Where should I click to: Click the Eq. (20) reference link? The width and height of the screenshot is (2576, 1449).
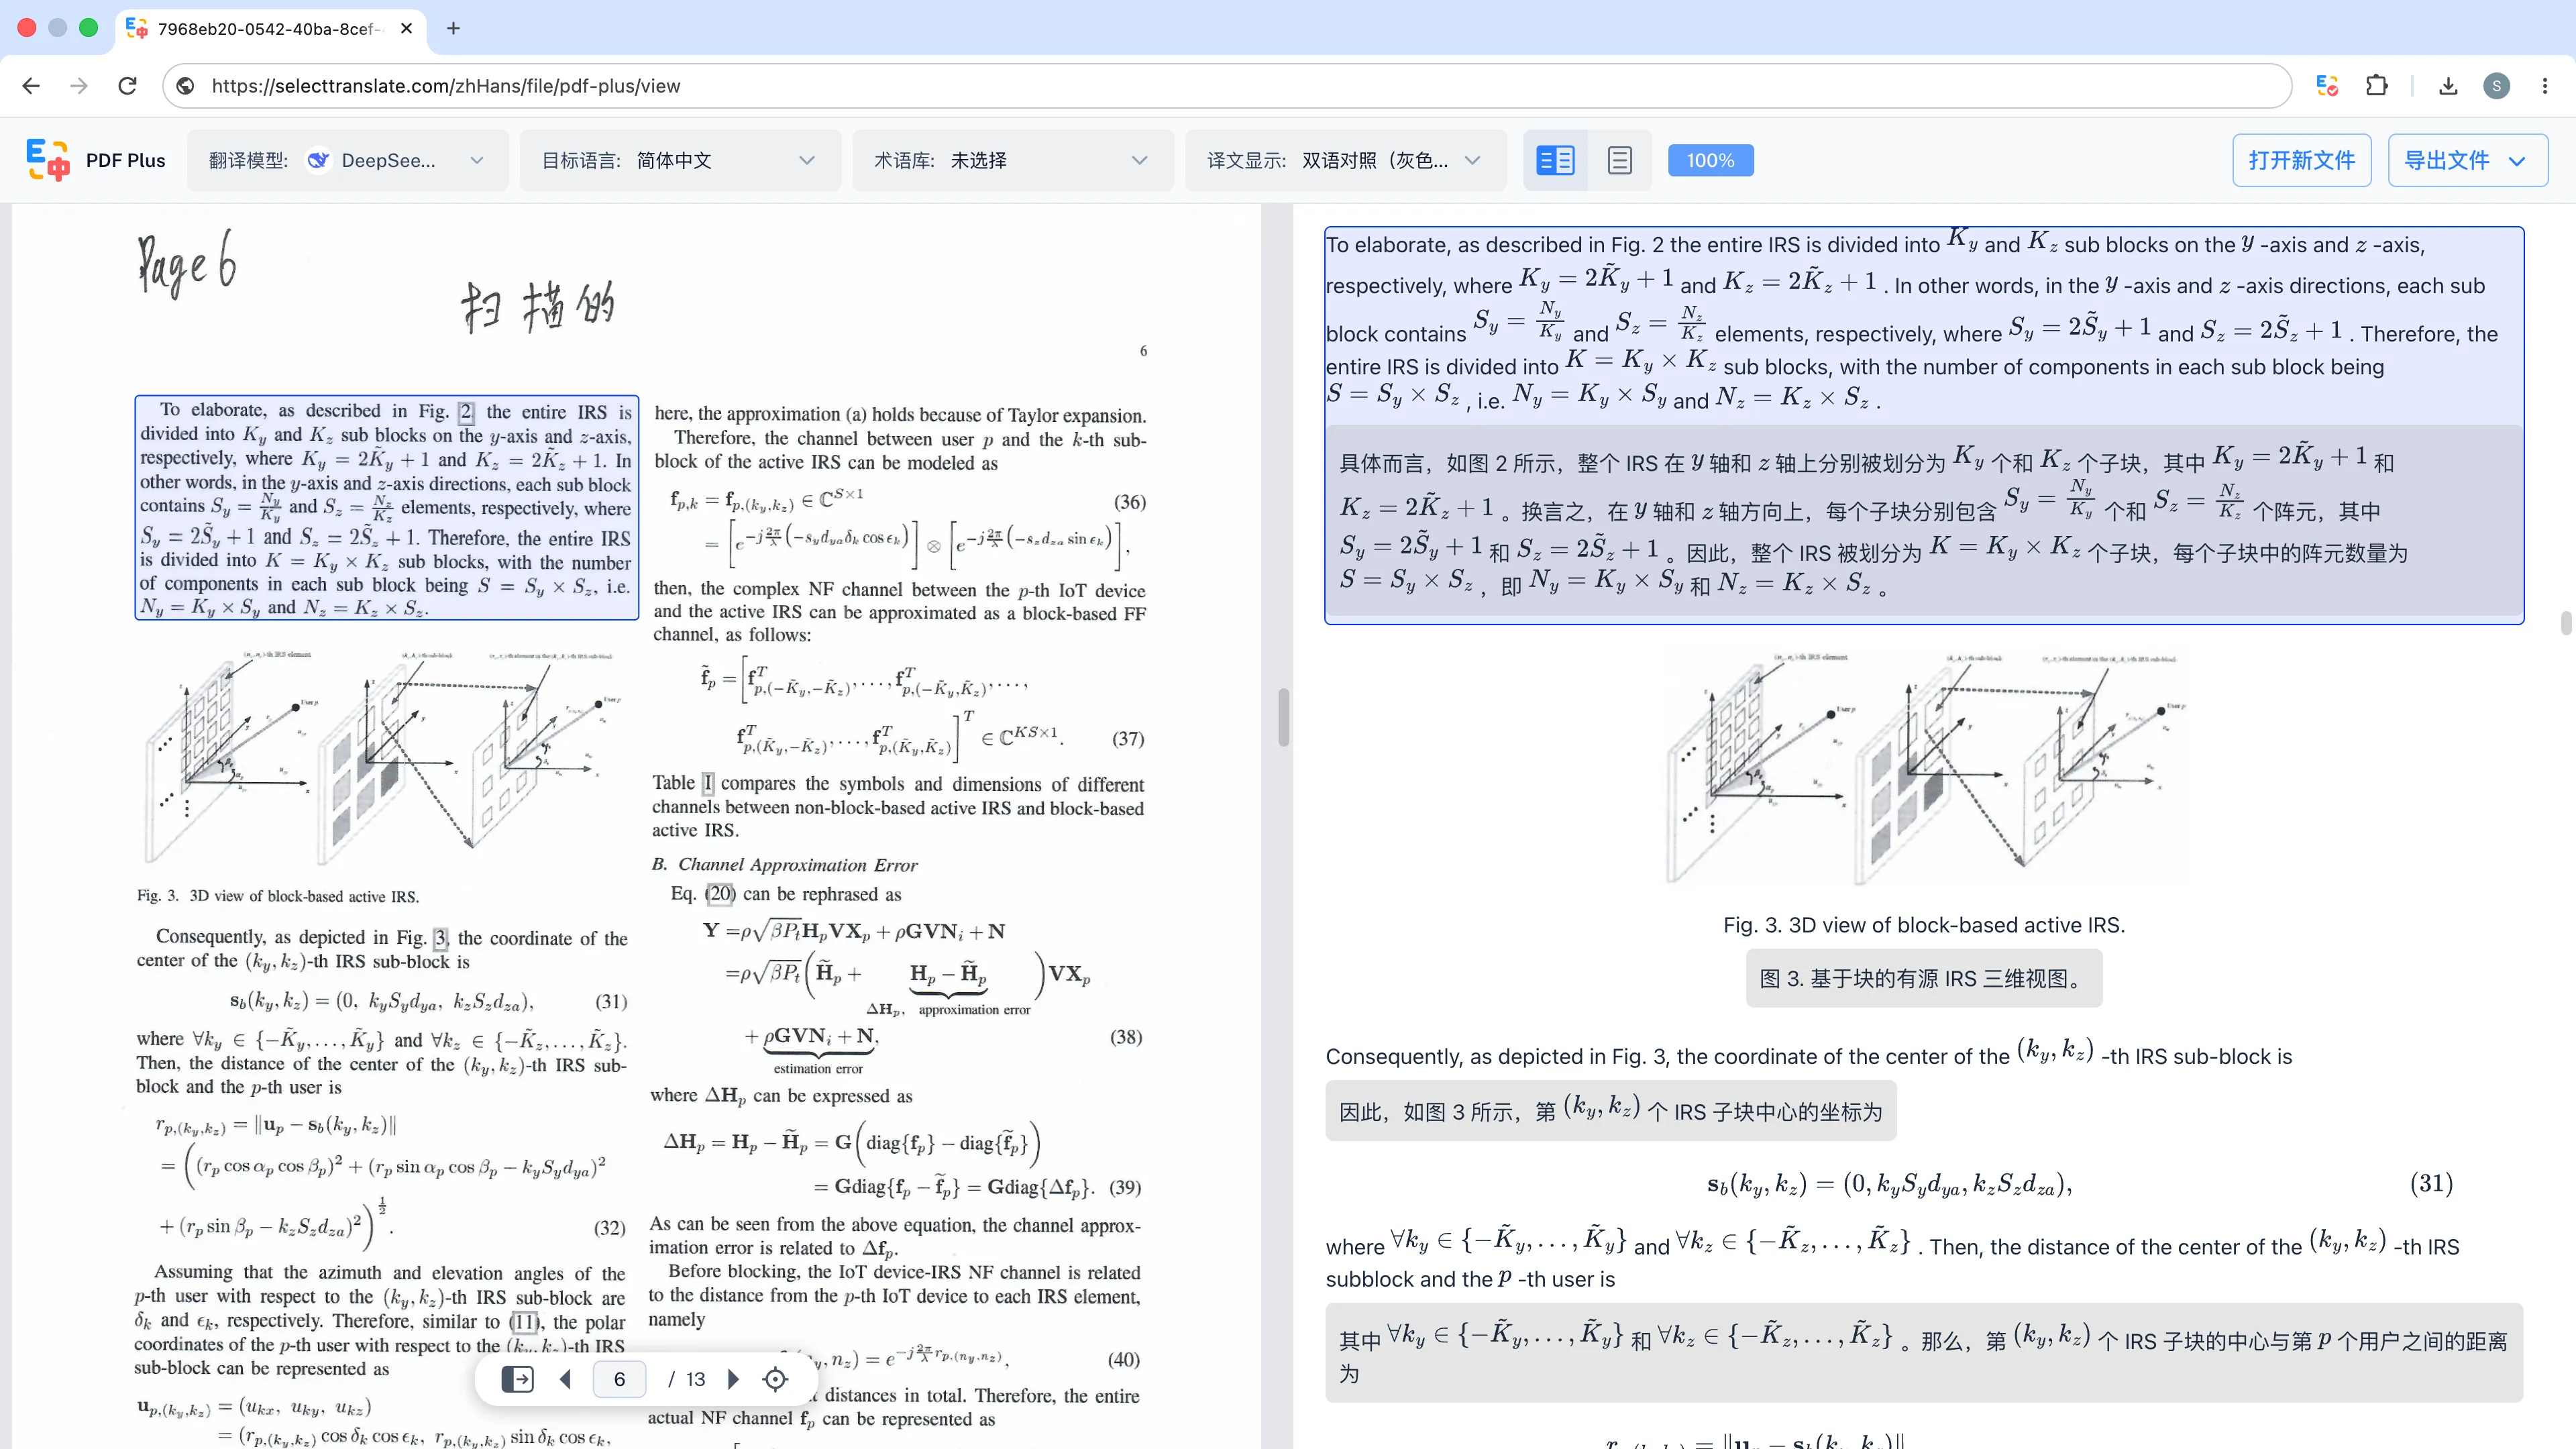(x=720, y=894)
